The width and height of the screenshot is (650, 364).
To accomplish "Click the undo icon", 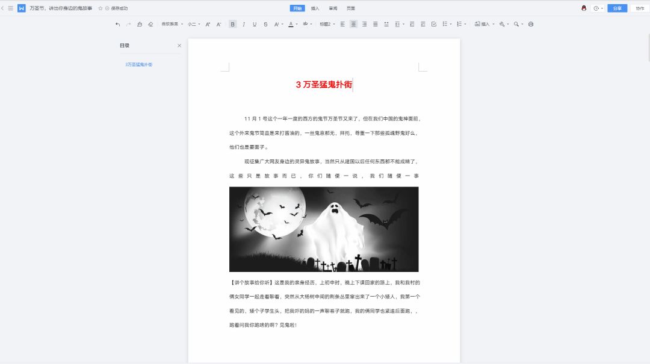I will (116, 24).
